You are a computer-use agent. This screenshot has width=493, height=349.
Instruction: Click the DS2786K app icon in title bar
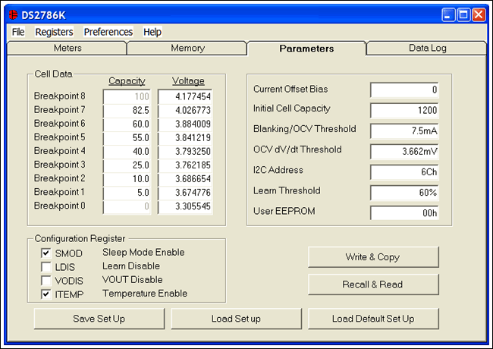[x=14, y=14]
